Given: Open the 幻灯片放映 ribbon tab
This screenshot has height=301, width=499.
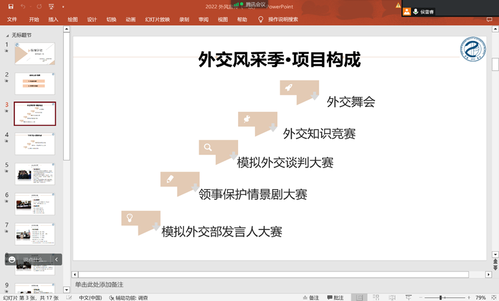Looking at the screenshot, I should (x=157, y=19).
